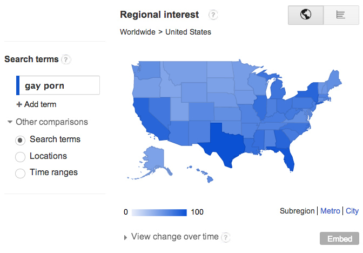Expand View change over time
363x253 pixels.
[125, 237]
